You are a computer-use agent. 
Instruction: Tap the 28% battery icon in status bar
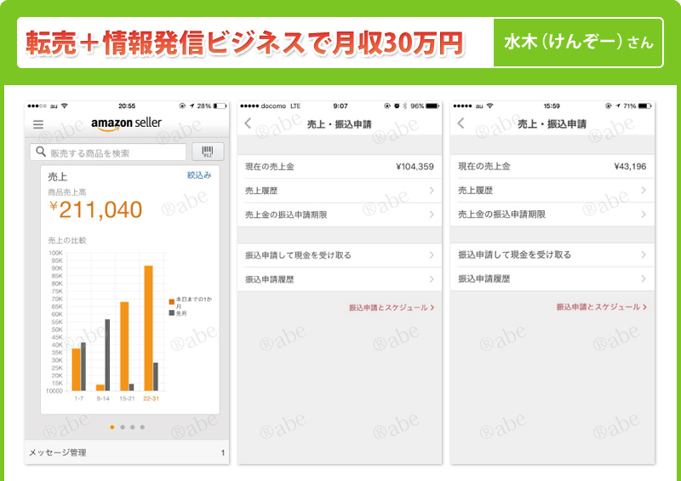pyautogui.click(x=219, y=106)
